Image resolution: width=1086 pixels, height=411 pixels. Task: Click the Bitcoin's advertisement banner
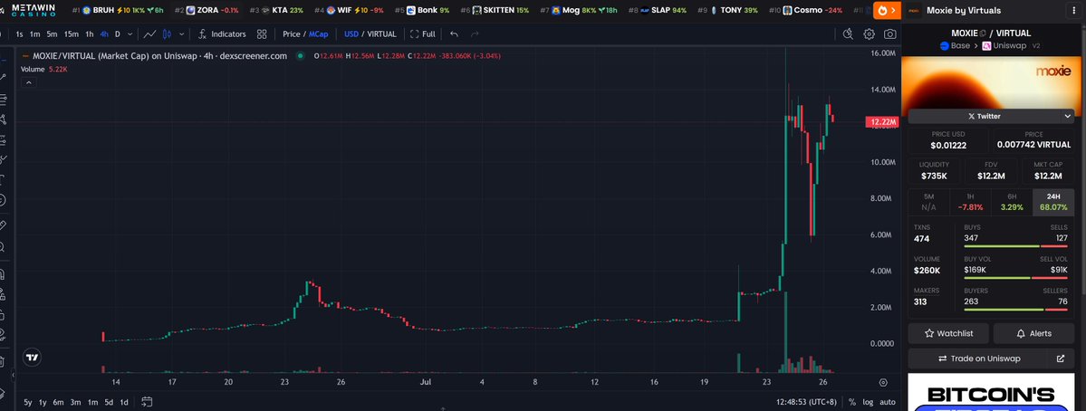coord(991,392)
